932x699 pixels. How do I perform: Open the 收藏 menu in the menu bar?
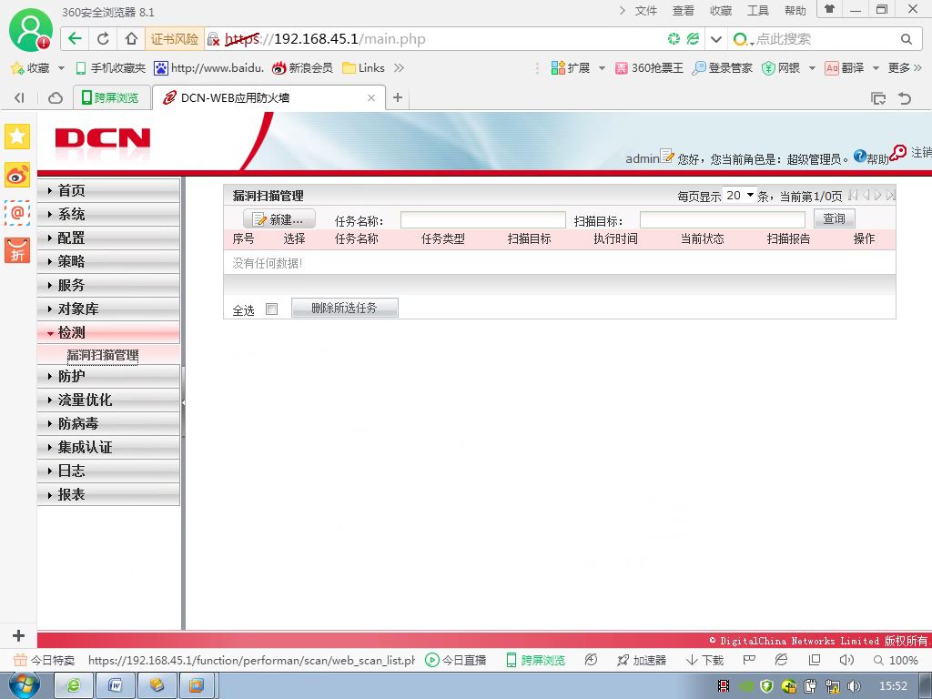pyautogui.click(x=721, y=11)
